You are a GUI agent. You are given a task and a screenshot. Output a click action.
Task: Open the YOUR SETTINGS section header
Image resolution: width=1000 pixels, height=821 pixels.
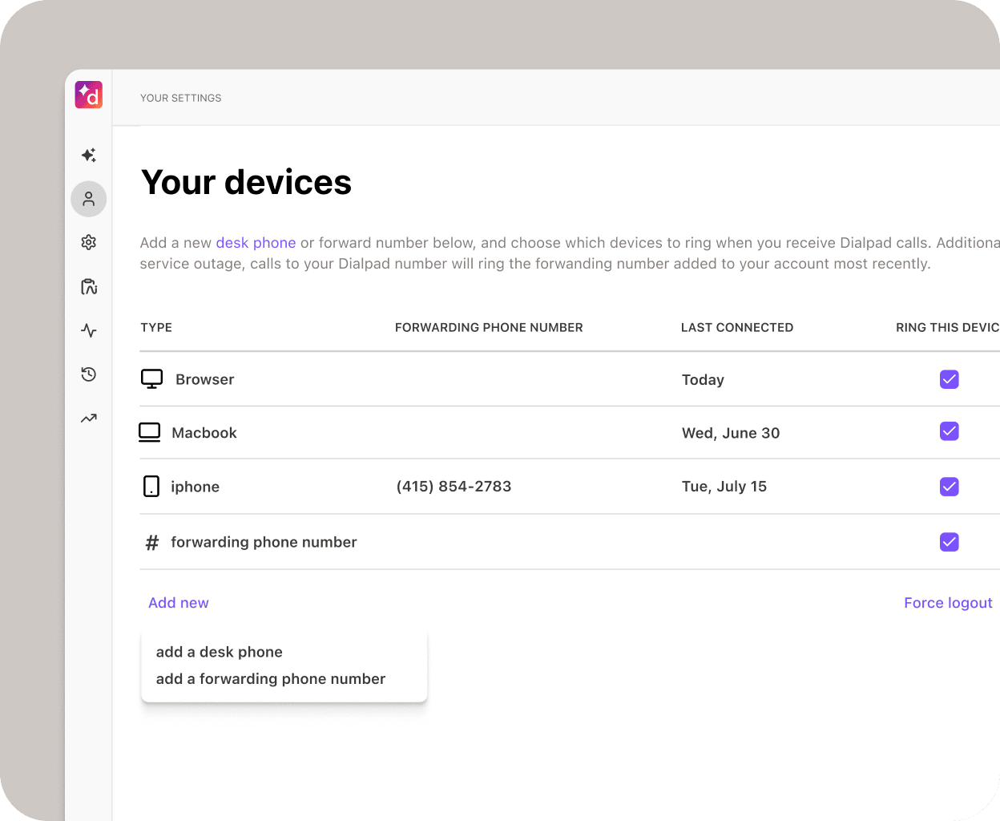(180, 98)
